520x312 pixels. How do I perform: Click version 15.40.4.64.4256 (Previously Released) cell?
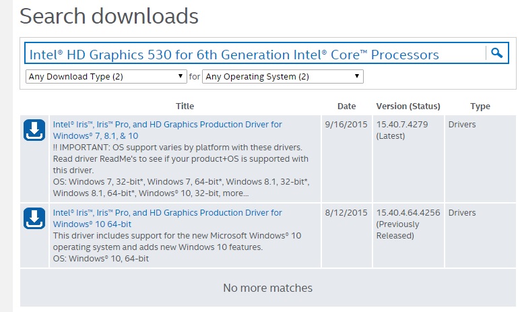[408, 224]
